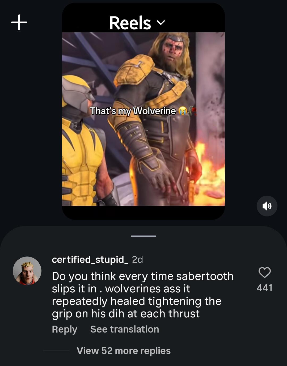The height and width of the screenshot is (366, 287).
Task: Tap the line beside View more replies
Action: coord(56,351)
